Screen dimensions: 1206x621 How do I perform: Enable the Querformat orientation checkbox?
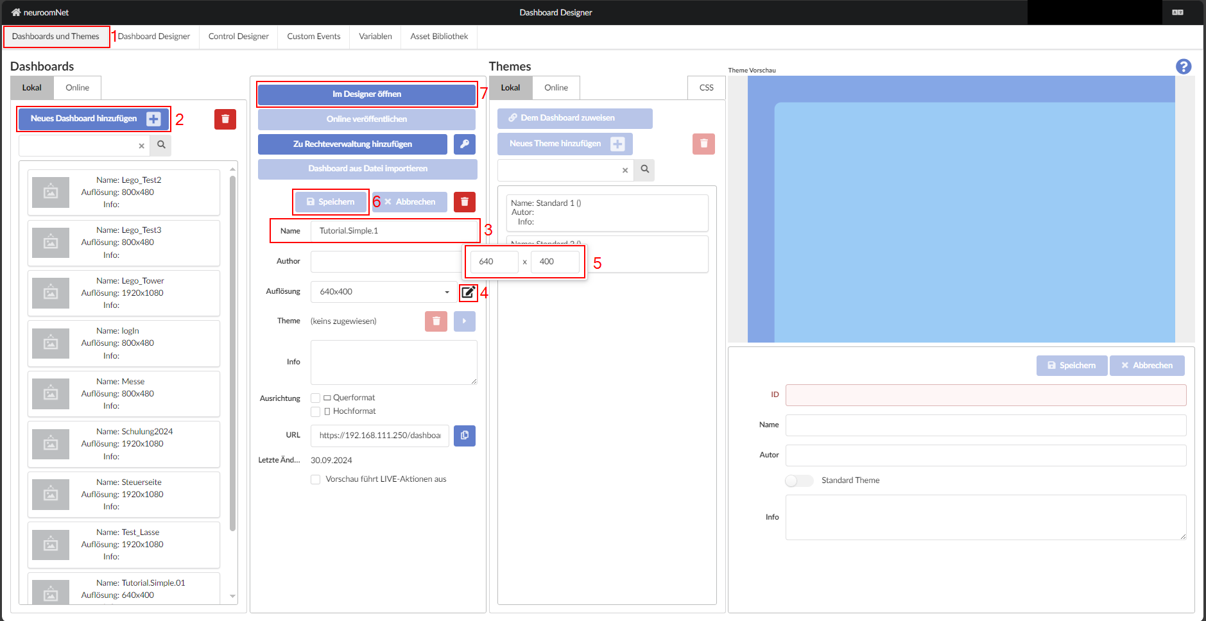316,398
